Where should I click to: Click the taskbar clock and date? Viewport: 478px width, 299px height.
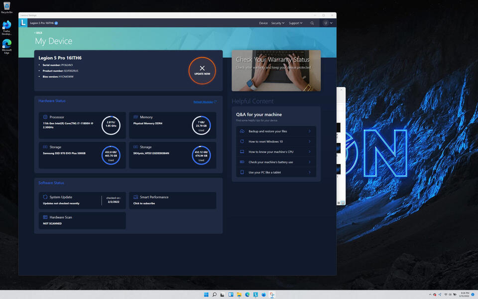click(465, 295)
